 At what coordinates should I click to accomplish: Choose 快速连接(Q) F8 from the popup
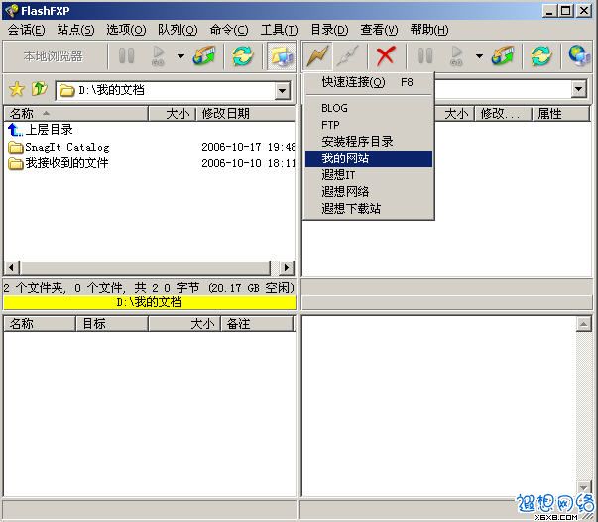[x=369, y=82]
